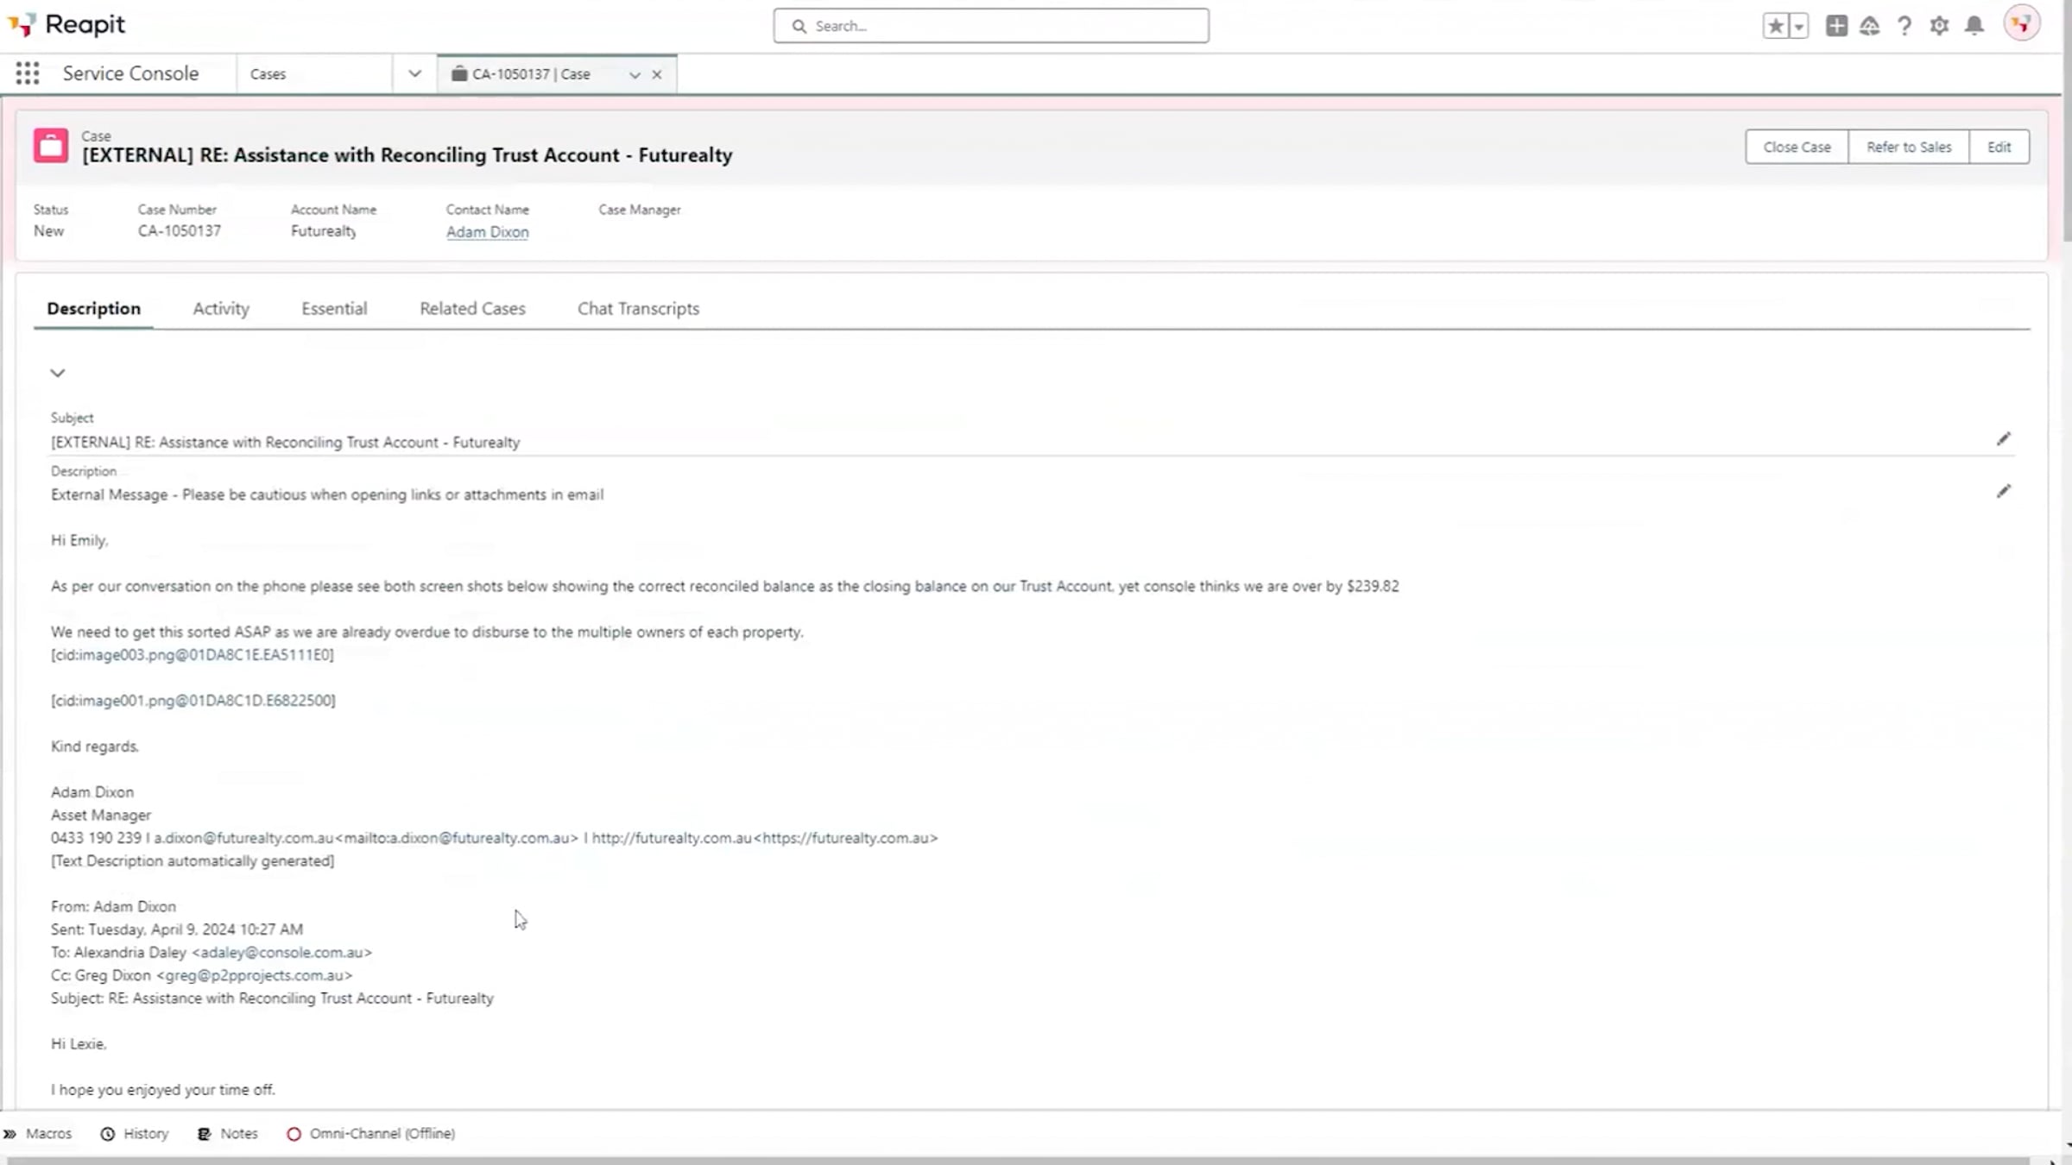Switch to the Activity tab
The image size is (2072, 1165).
coord(221,308)
